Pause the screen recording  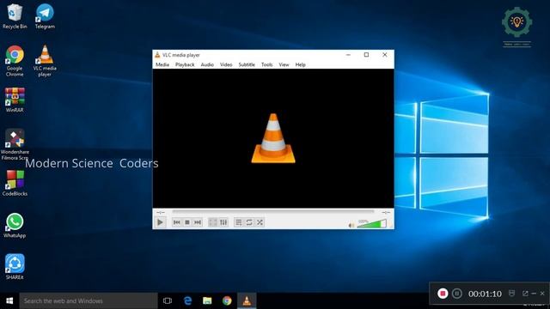[456, 294]
